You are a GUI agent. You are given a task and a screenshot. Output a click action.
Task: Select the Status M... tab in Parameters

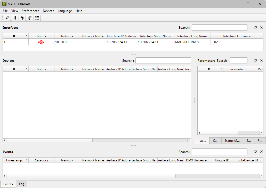(232, 141)
